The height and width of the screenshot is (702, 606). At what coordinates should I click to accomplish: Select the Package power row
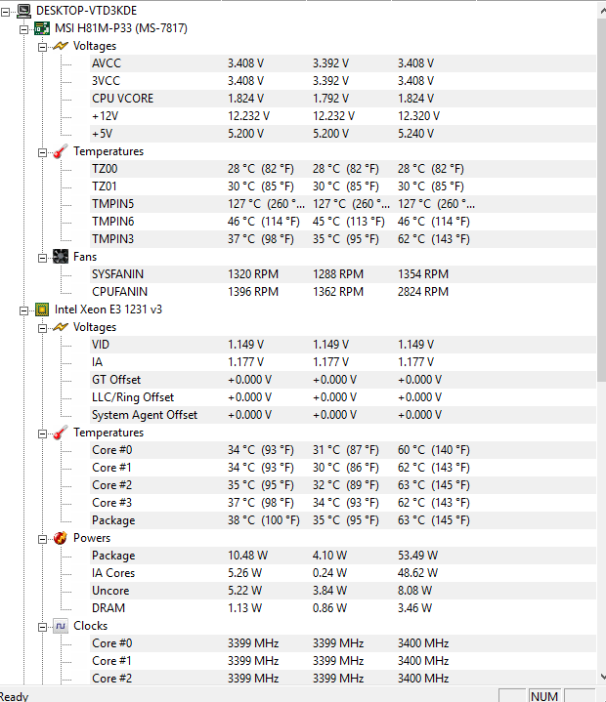pyautogui.click(x=113, y=556)
